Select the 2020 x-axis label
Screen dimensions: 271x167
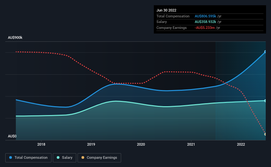141,144
